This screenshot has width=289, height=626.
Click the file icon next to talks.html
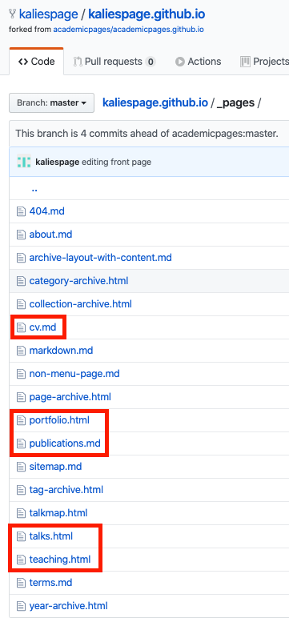tap(21, 536)
